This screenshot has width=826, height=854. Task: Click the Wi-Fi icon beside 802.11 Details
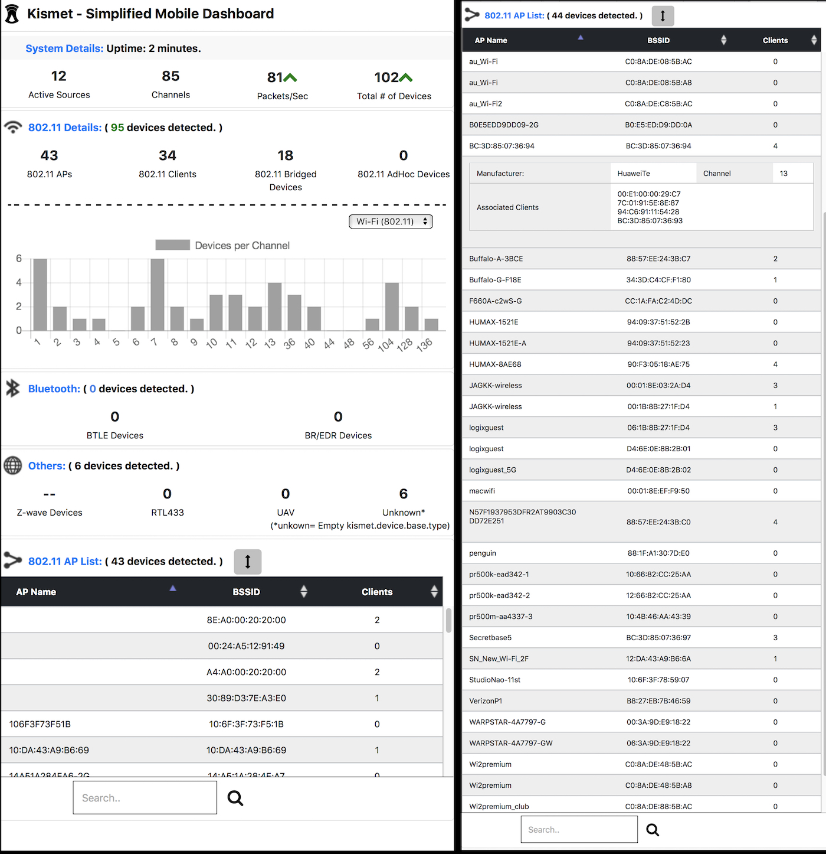click(13, 127)
